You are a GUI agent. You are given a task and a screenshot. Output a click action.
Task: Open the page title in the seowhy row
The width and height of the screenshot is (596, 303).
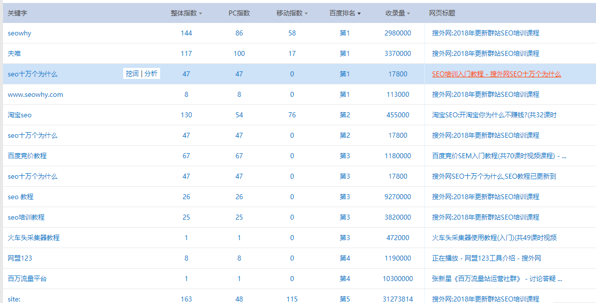coord(485,33)
